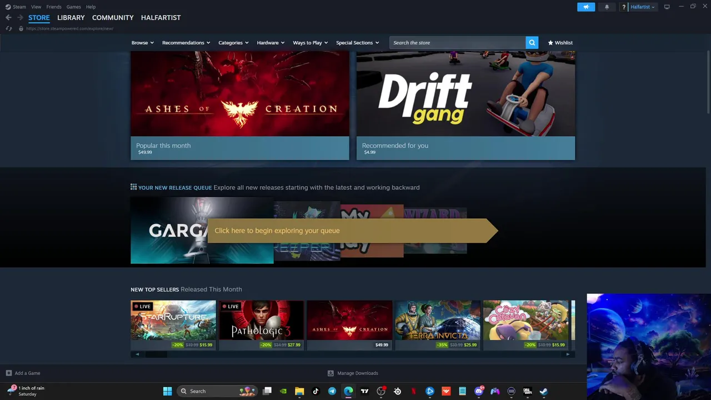Open the Hardware dropdown menu

271,43
